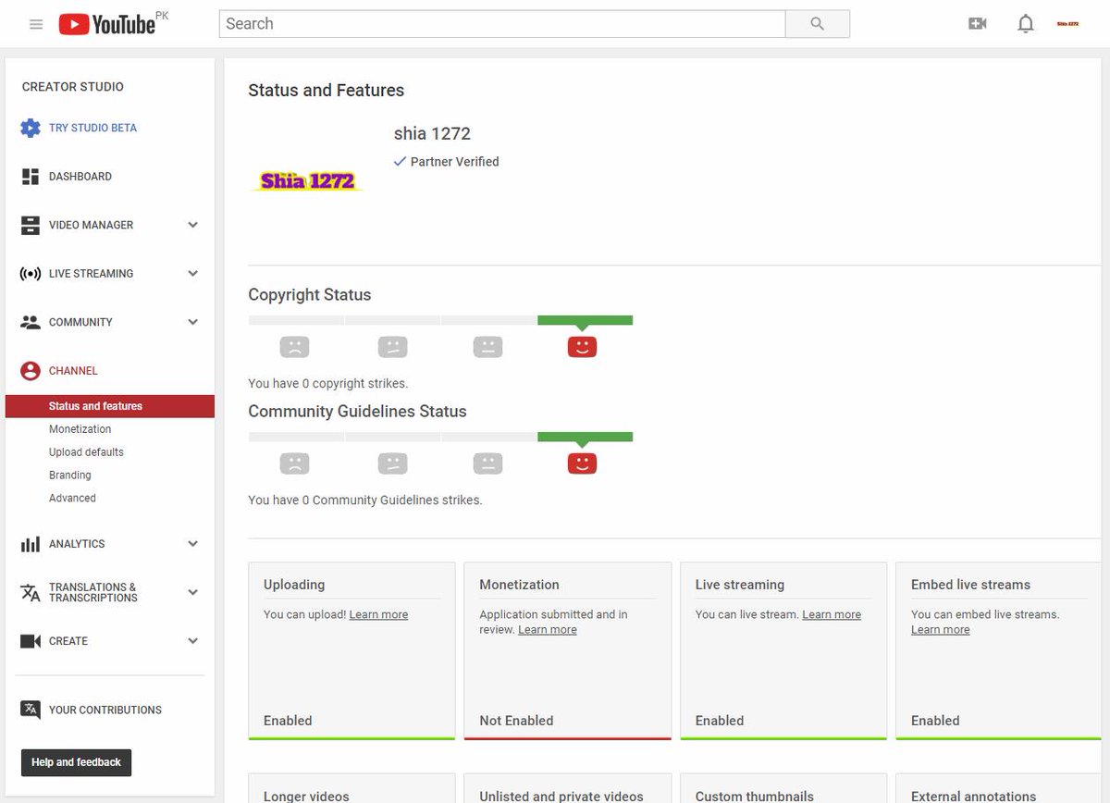Viewport: 1110px width, 803px height.
Task: Click the Your Contributions icon
Action: [31, 710]
